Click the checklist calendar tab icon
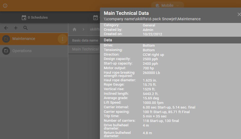Screen dimensions: 241x139 95,18
